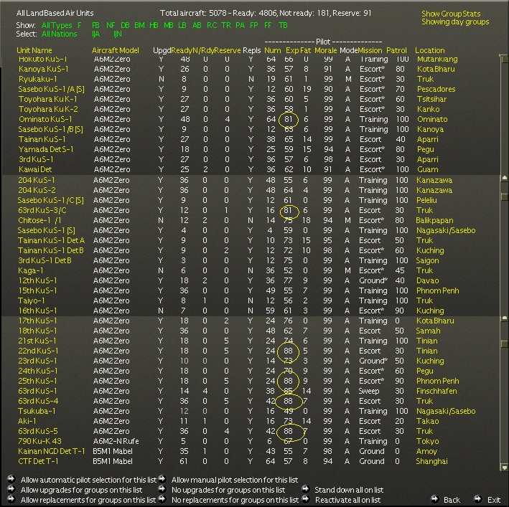Click arrow beside Allow upgrades for groups

pos(11,489)
